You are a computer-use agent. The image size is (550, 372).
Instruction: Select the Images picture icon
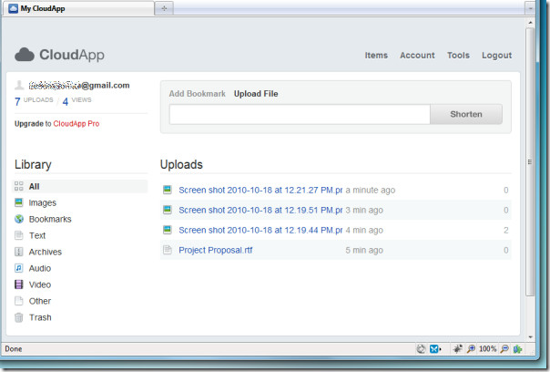tap(19, 202)
